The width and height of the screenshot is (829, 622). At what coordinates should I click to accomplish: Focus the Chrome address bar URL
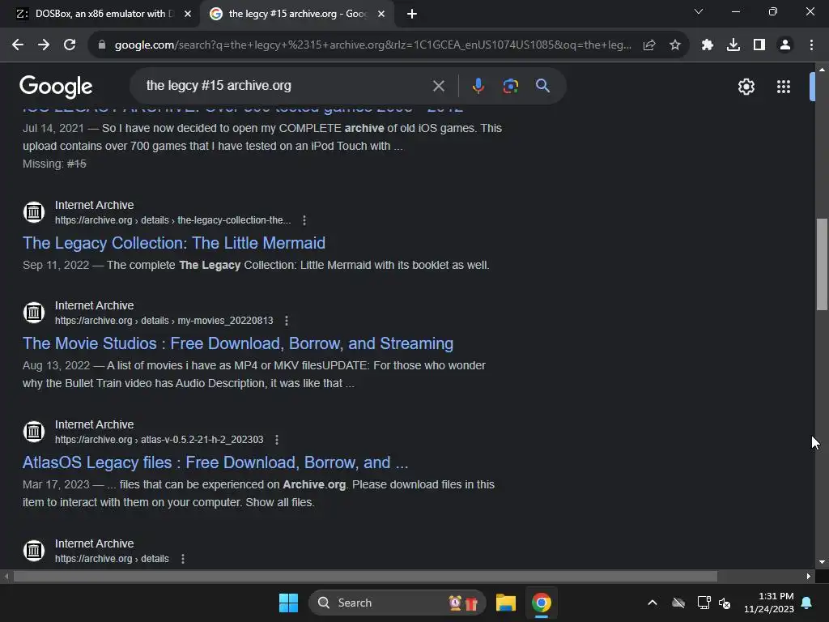click(x=372, y=45)
